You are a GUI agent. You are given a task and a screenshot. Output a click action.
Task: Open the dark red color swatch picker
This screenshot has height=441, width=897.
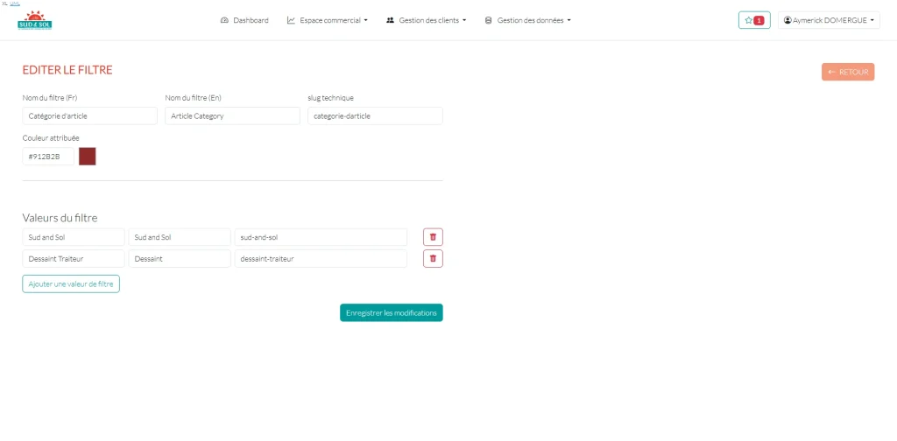87,156
